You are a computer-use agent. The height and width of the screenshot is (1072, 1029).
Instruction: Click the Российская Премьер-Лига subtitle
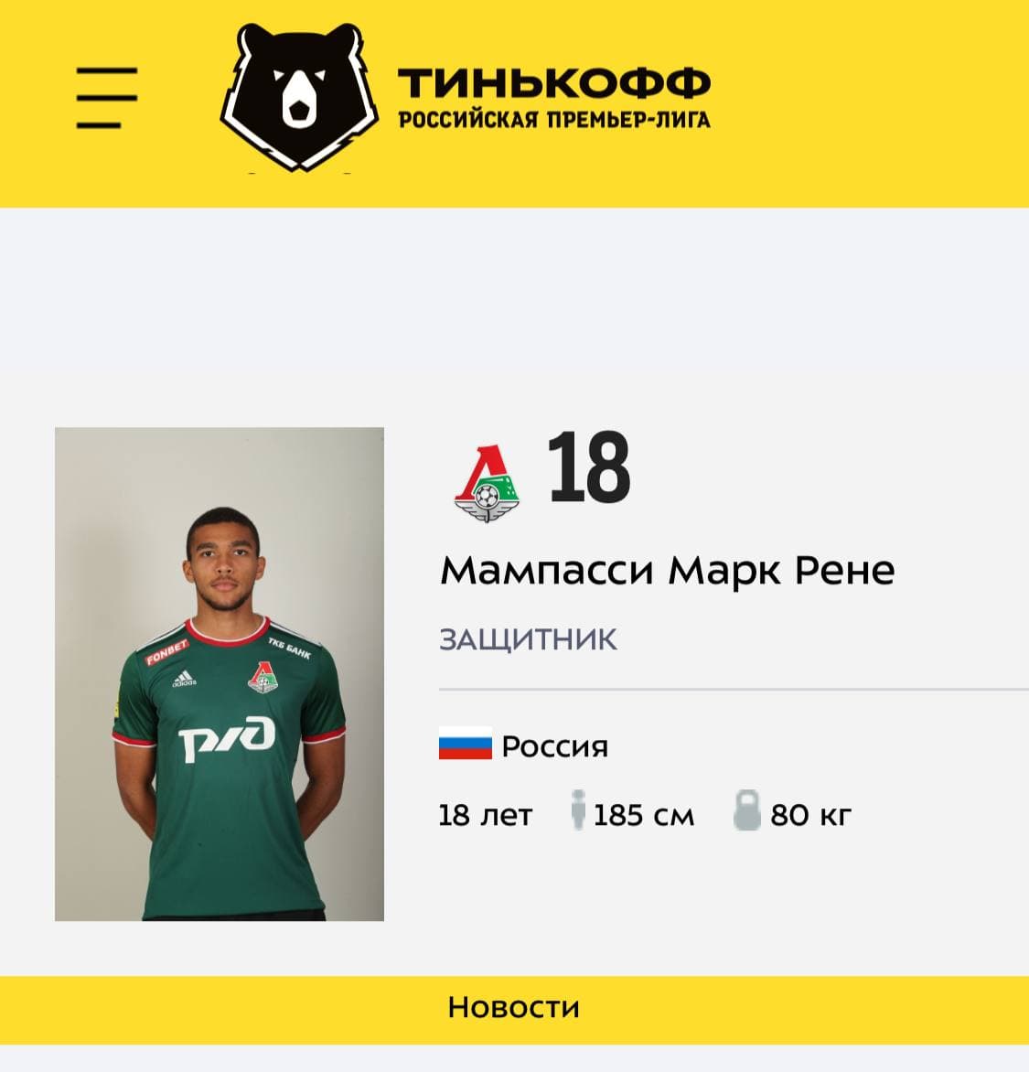pos(553,120)
